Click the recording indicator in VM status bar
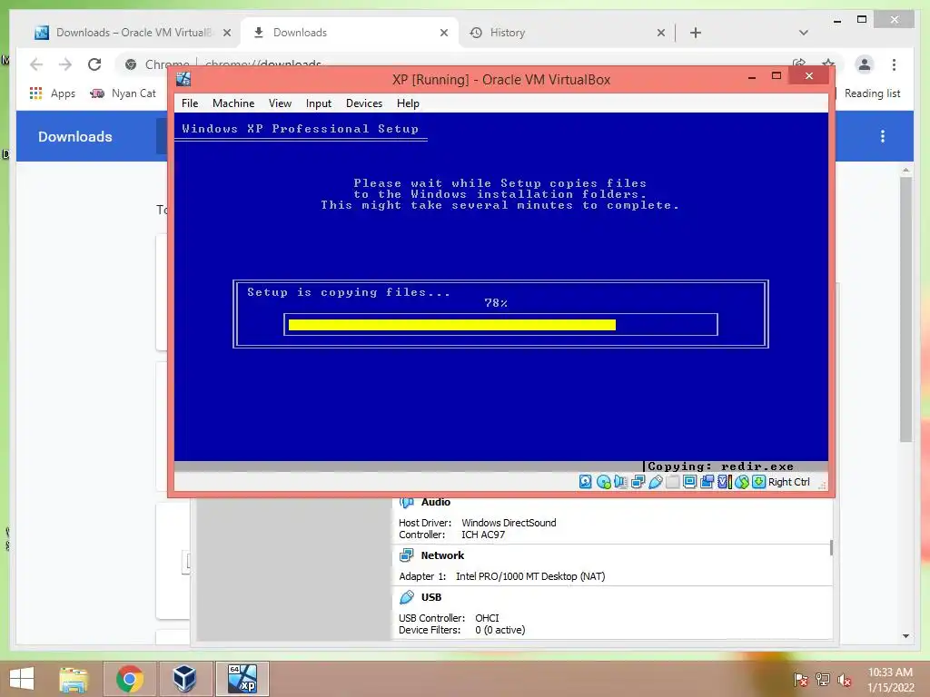The image size is (930, 697). coord(707,482)
